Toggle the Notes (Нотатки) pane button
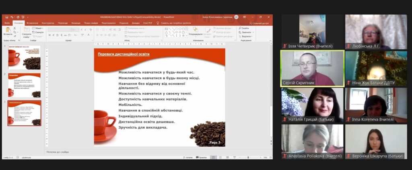This screenshot has height=170, width=412. (x=187, y=158)
